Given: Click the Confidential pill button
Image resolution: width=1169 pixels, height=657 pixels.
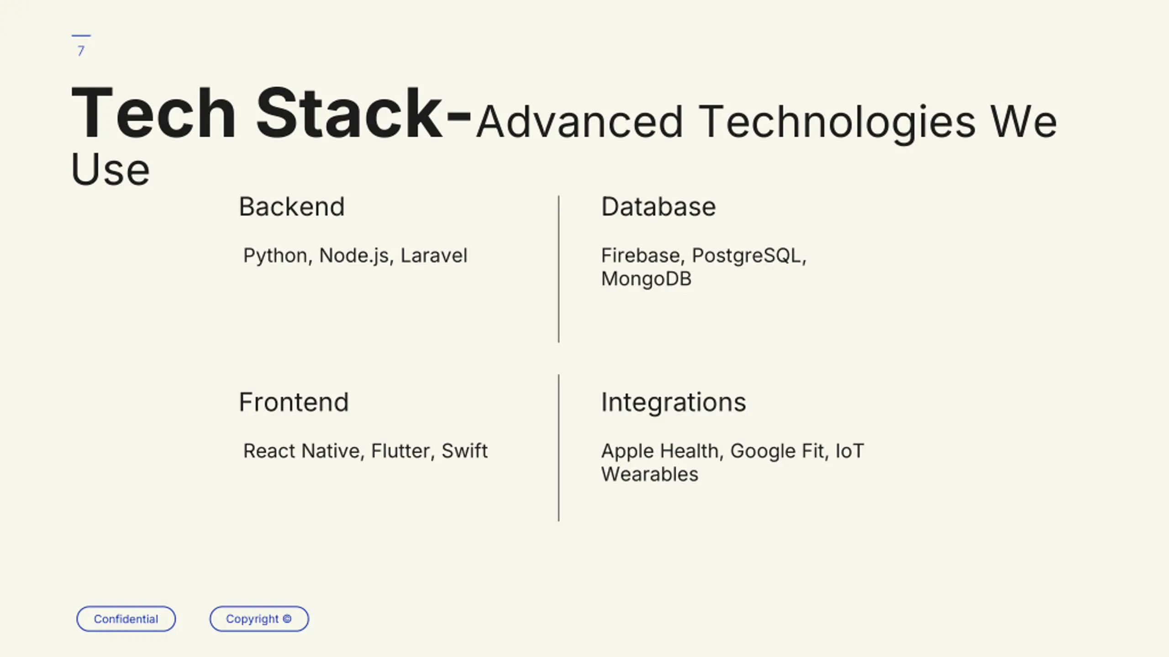Looking at the screenshot, I should click(126, 619).
